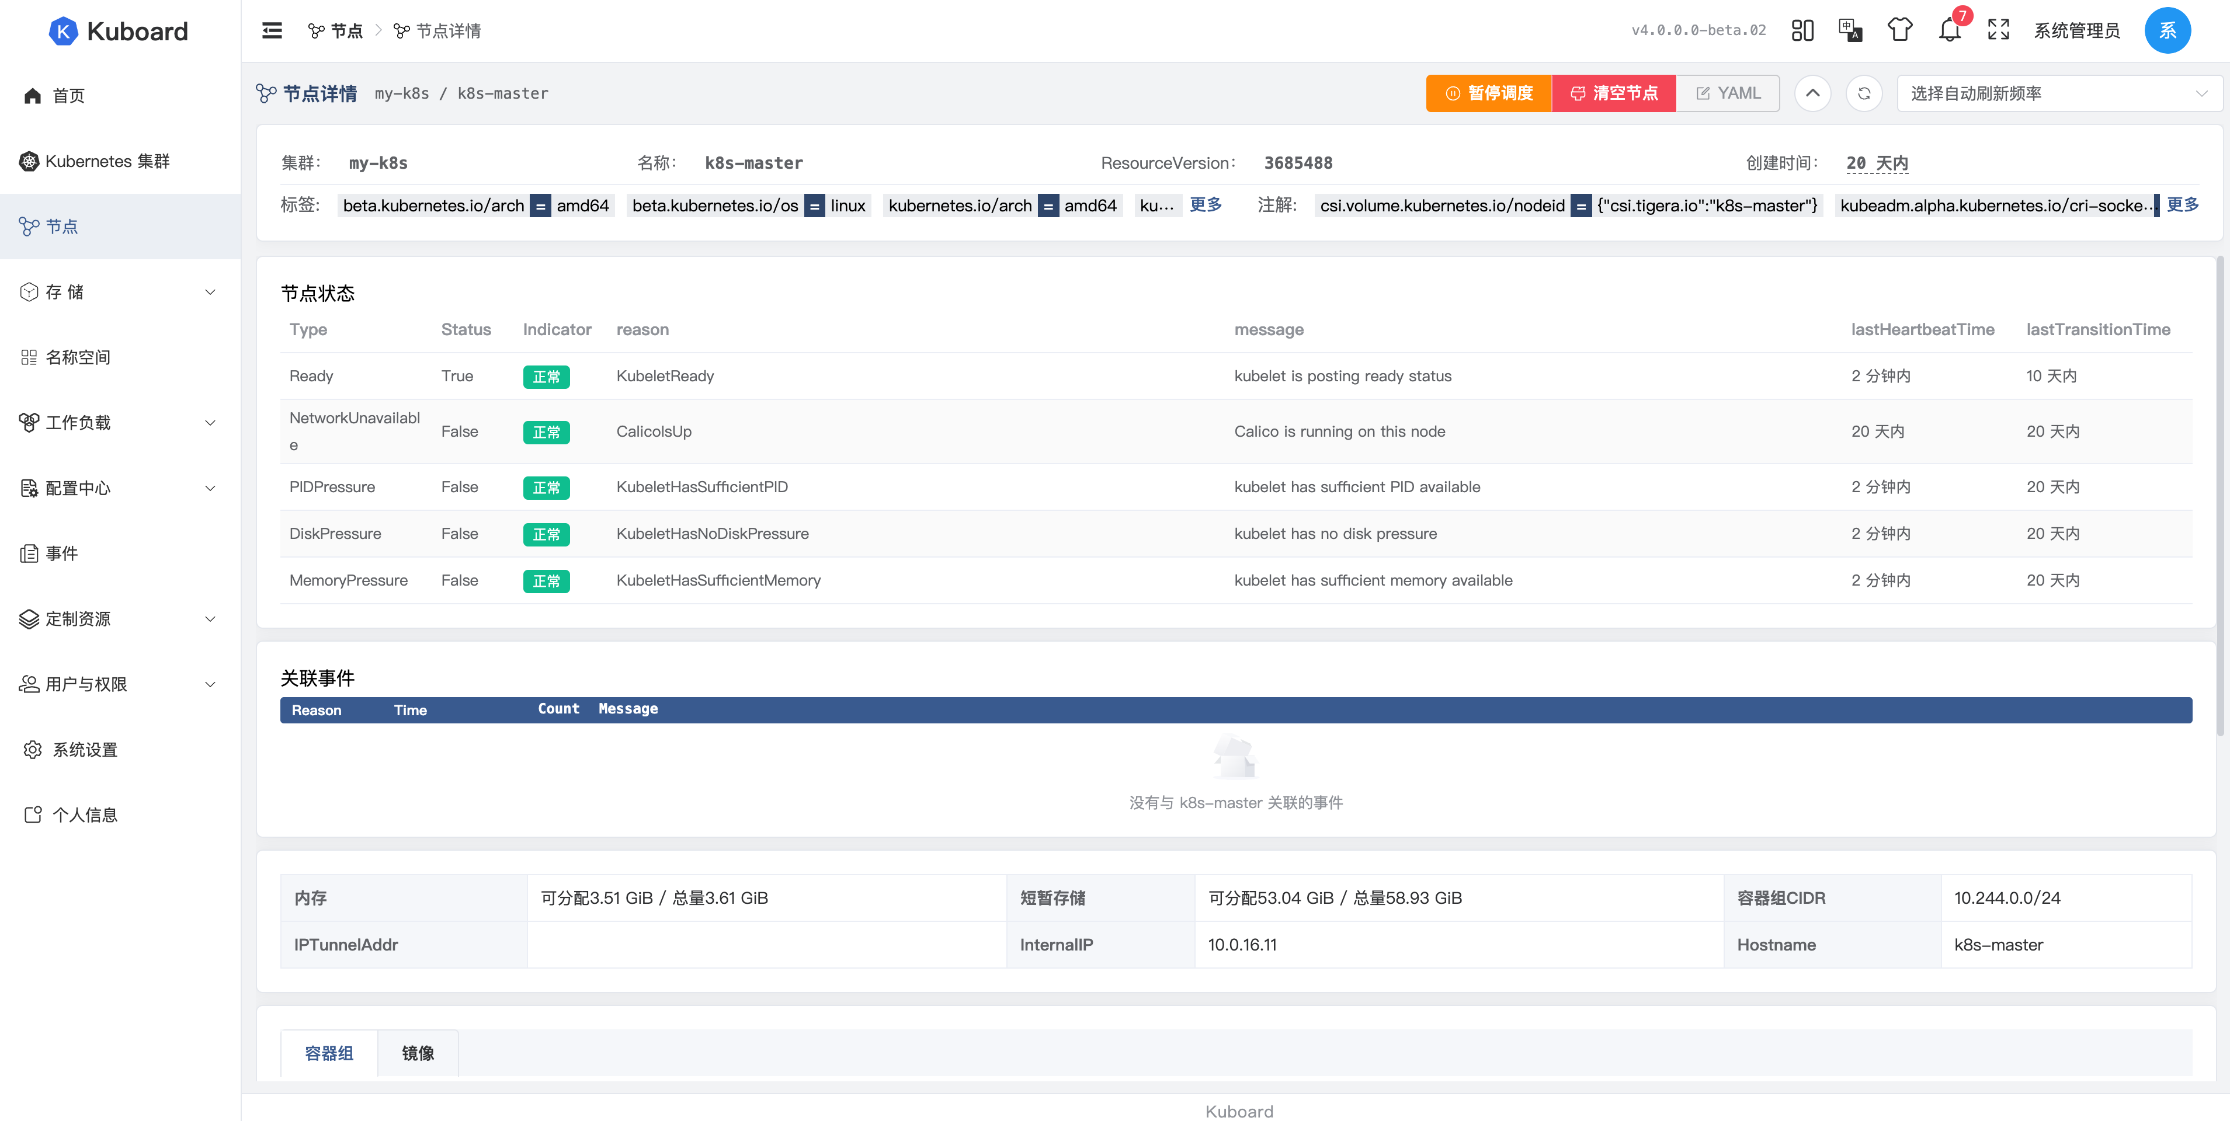Screen dimensions: 2230x1121
Task: Click DiskPressure type cell
Action: pos(335,533)
